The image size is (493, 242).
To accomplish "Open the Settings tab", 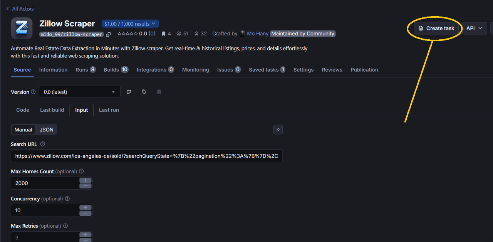I will tap(304, 70).
